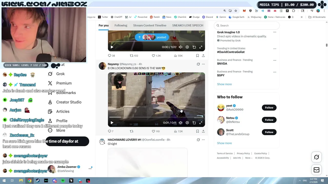Follow Scott @TheLandsGroup

point(269,132)
